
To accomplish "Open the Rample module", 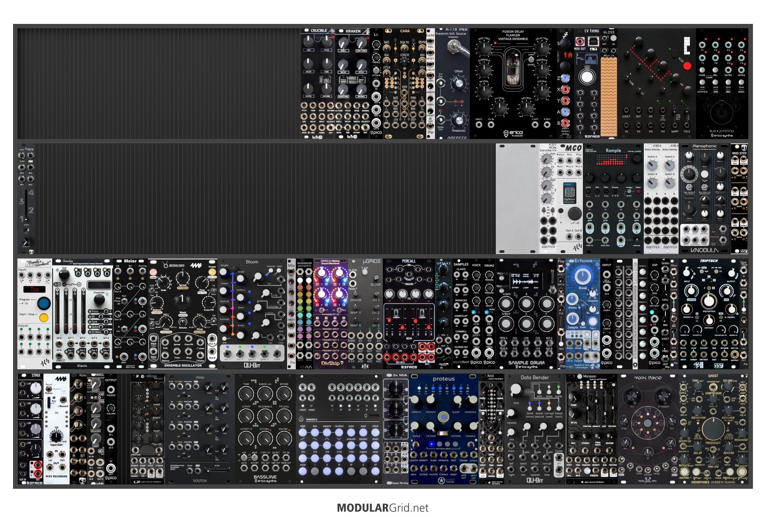I will [613, 199].
